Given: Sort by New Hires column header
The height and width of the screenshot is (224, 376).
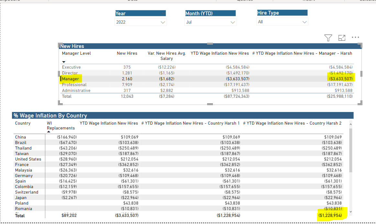Looking at the screenshot, I should coord(127,53).
